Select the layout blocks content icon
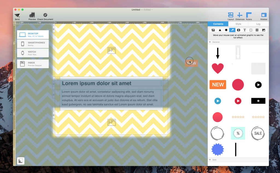The image size is (280, 173). pyautogui.click(x=213, y=30)
